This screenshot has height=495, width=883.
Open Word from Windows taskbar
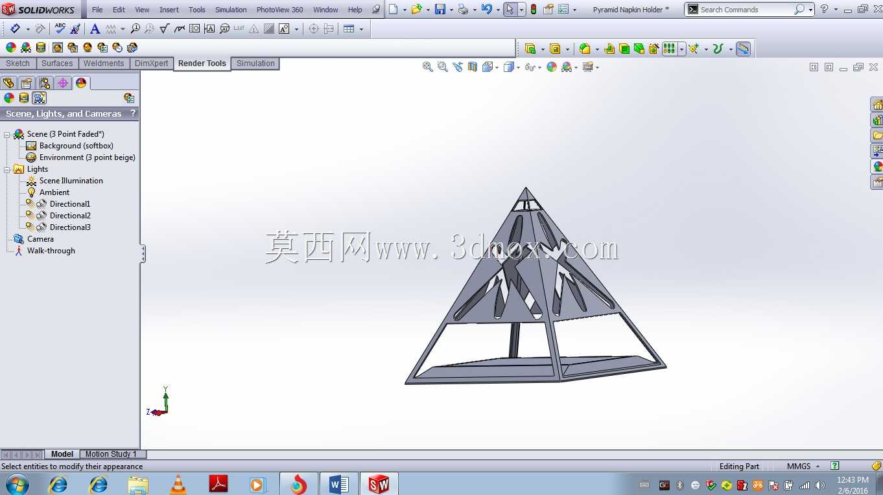coord(339,484)
